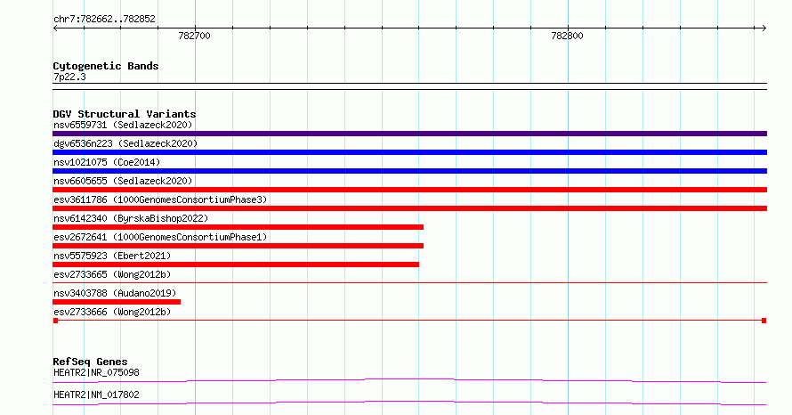Click the red nsv6142340 variant bar
The width and height of the screenshot is (792, 415).
[238, 227]
